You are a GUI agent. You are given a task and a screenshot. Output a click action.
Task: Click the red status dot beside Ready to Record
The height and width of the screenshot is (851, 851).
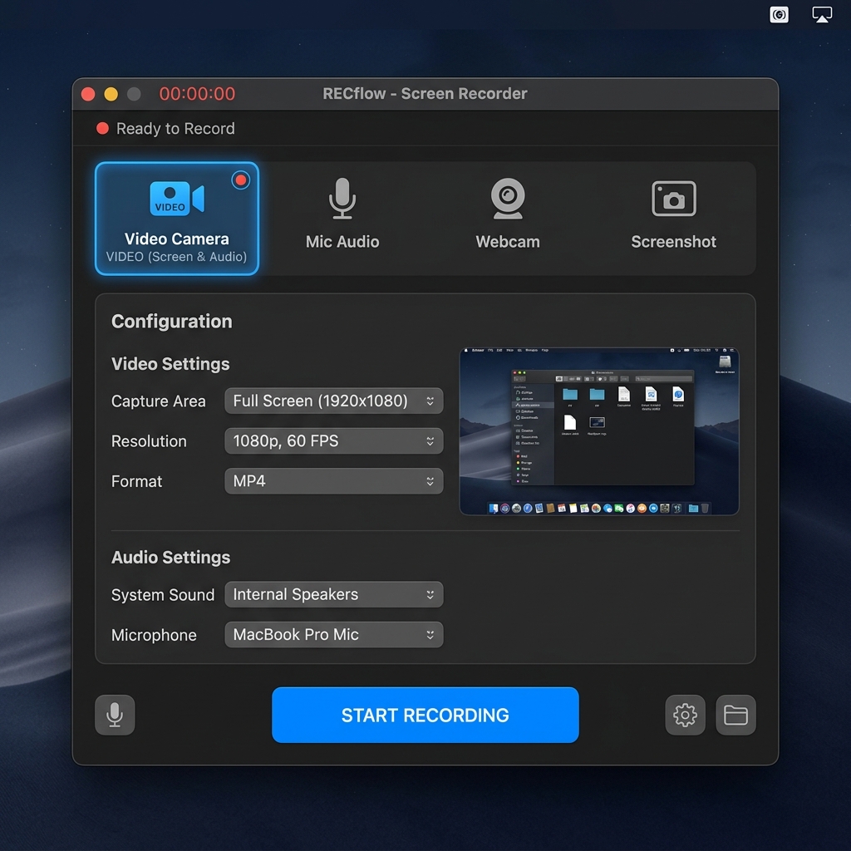click(x=102, y=128)
